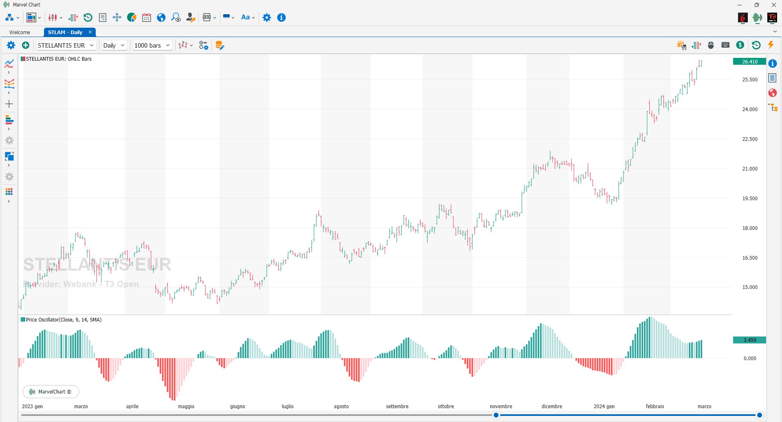This screenshot has width=782, height=422.
Task: Open the calendar icon
Action: (147, 17)
